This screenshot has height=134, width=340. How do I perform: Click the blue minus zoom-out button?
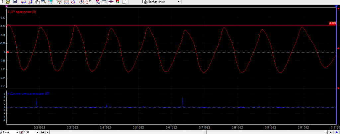click(1, 132)
